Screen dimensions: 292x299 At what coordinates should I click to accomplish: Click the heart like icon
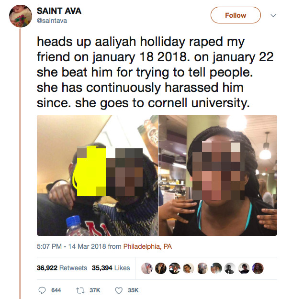pyautogui.click(x=119, y=290)
